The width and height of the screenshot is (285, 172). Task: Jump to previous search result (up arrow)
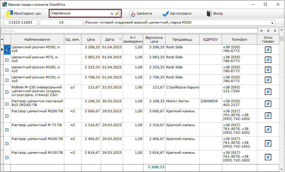[x=275, y=31]
